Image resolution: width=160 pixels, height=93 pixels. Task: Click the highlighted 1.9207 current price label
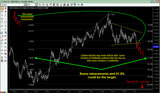tap(156, 47)
